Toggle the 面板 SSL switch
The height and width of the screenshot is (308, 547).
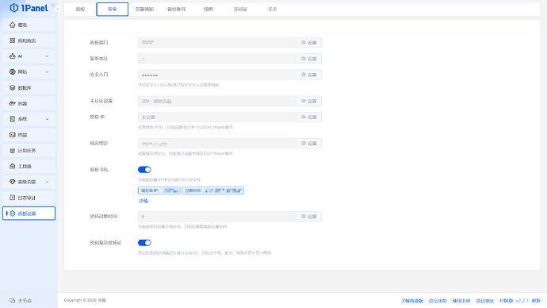[x=144, y=170]
